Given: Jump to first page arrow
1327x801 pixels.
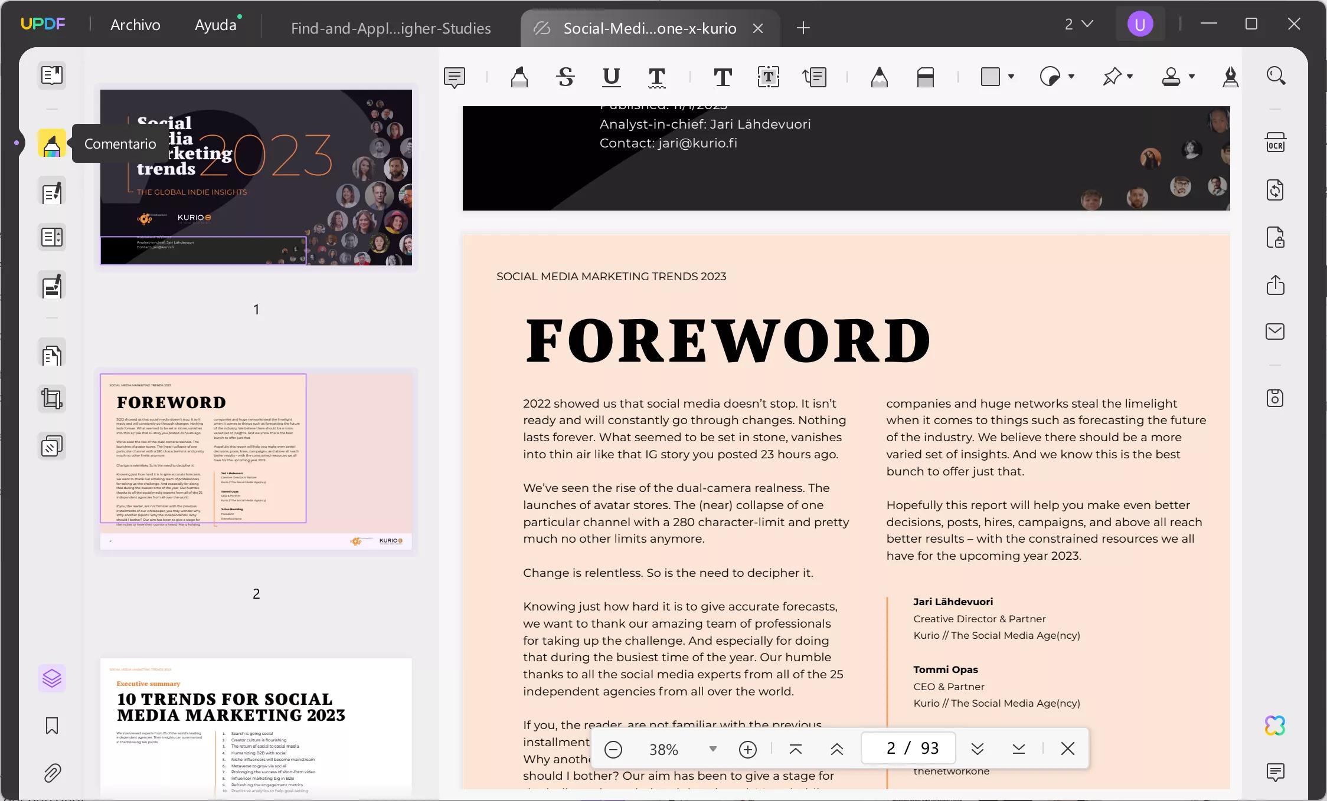Looking at the screenshot, I should (x=796, y=749).
